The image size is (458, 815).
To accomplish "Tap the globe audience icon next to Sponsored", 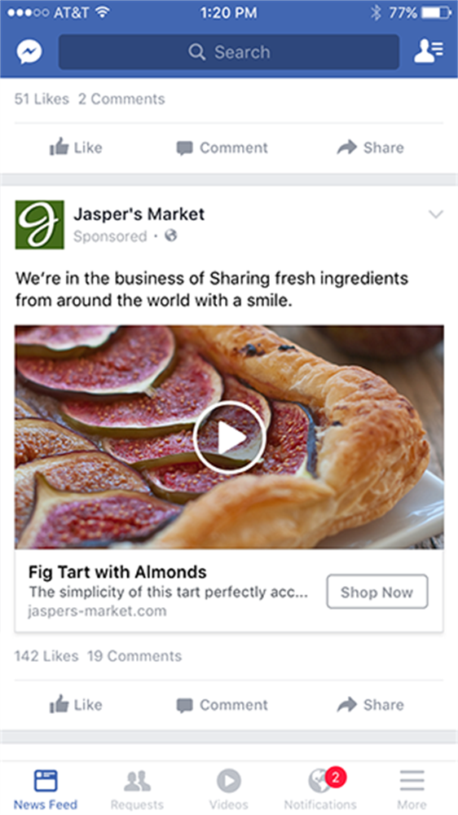I will (x=171, y=236).
